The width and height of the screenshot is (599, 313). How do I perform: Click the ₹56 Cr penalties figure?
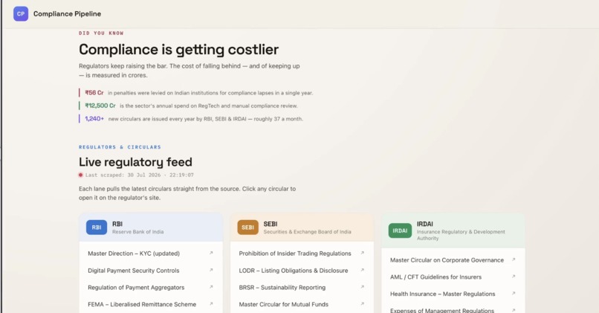coord(94,93)
